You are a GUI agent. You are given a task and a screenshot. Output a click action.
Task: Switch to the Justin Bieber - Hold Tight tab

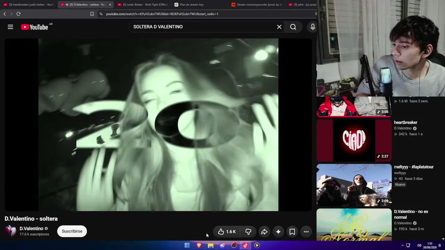[x=143, y=5]
